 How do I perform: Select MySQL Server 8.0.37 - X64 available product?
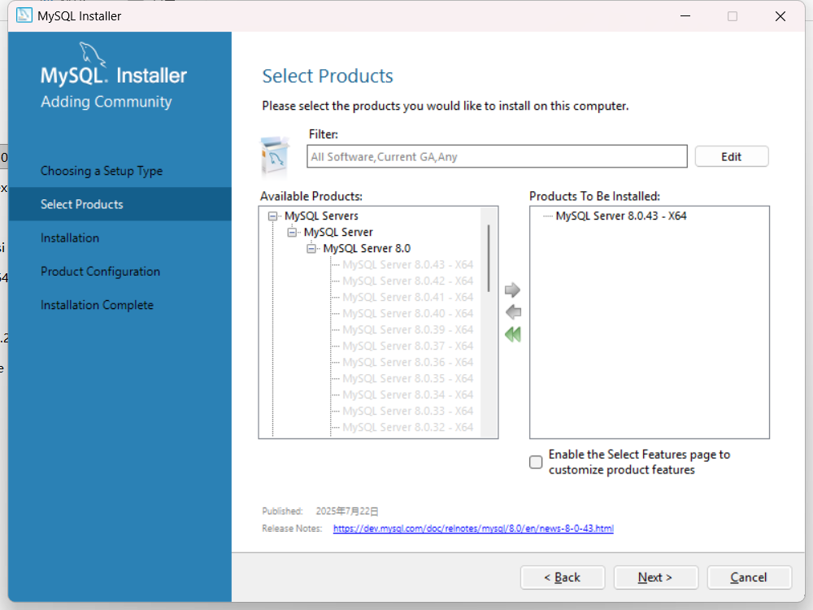[x=407, y=346]
